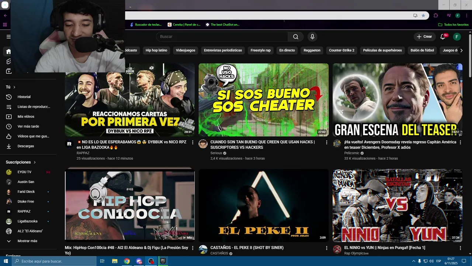This screenshot has height=266, width=472.
Task: Select Hip hop latino chip
Action: click(x=156, y=50)
